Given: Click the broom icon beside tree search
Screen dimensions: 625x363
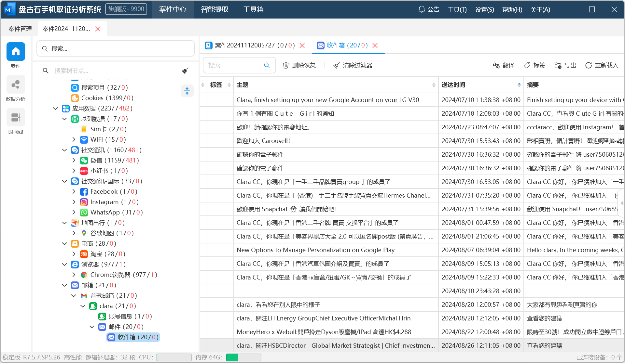Looking at the screenshot, I should pyautogui.click(x=185, y=71).
